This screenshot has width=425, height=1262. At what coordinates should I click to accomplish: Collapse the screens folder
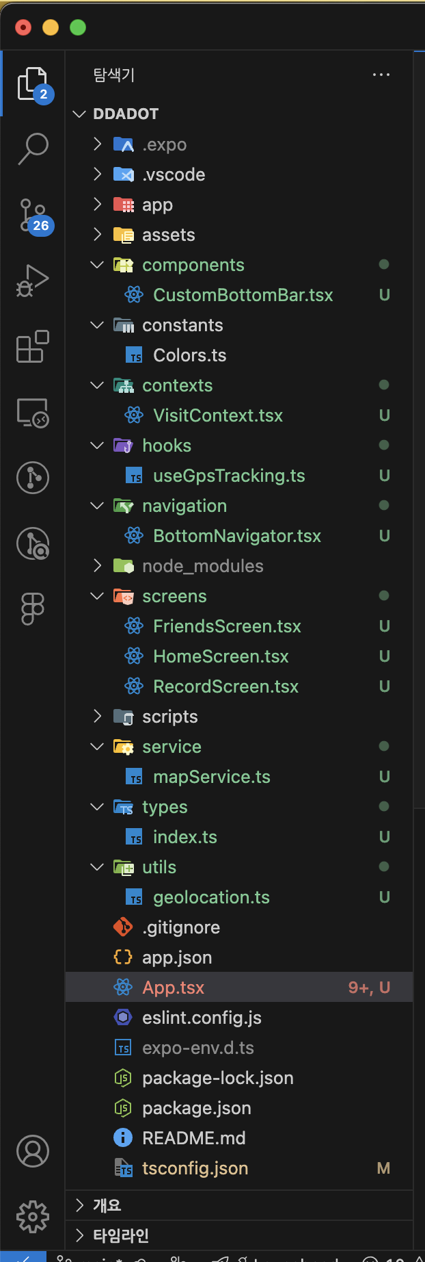[x=97, y=595]
